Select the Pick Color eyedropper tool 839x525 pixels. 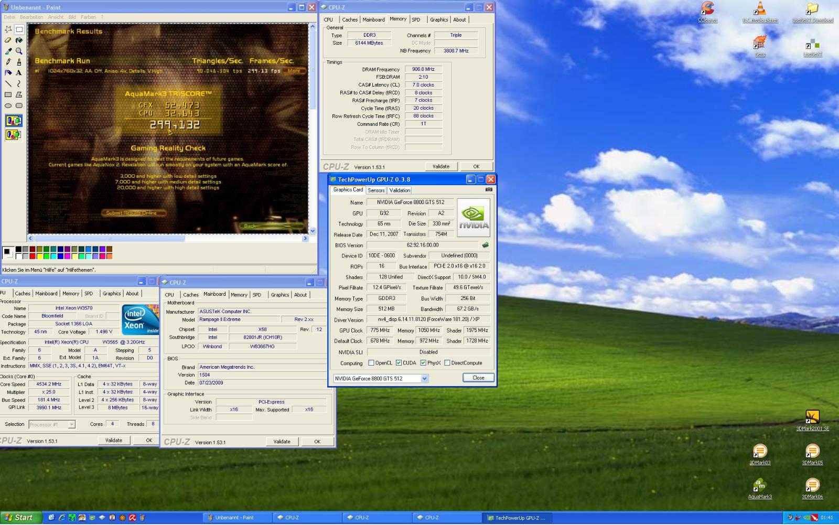click(x=8, y=51)
